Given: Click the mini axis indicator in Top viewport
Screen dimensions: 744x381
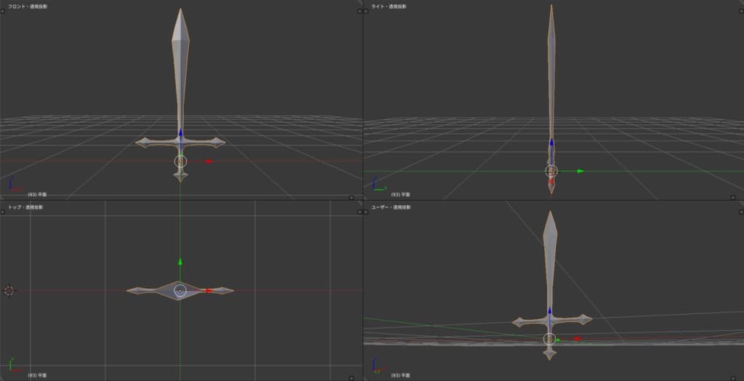Looking at the screenshot, I should pos(15,365).
